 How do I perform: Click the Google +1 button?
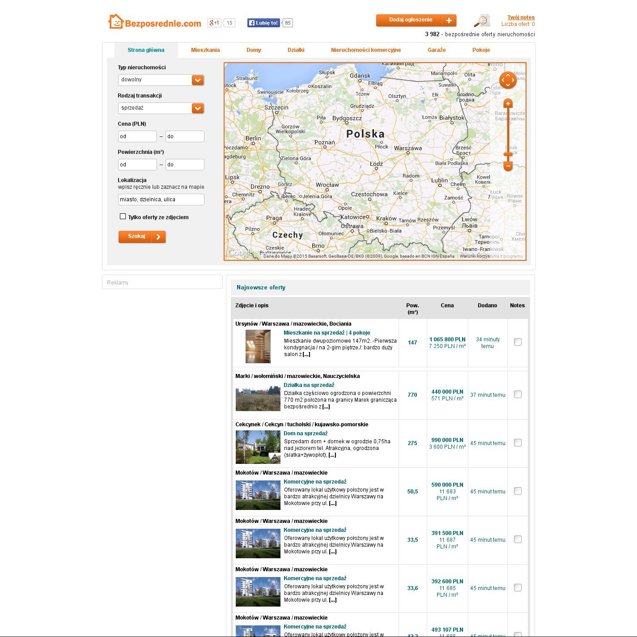coord(214,23)
